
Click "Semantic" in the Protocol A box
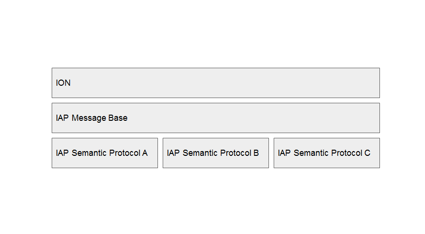[x=89, y=153]
